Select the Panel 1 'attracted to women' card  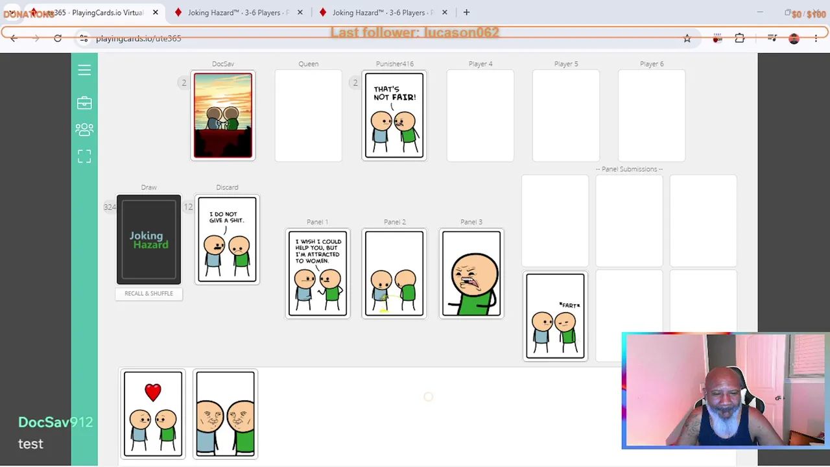[x=318, y=274]
